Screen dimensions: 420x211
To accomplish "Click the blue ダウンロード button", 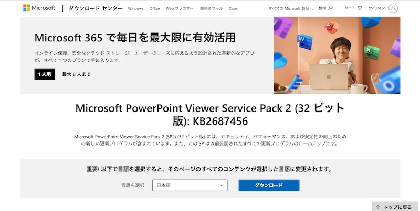I will (x=269, y=185).
